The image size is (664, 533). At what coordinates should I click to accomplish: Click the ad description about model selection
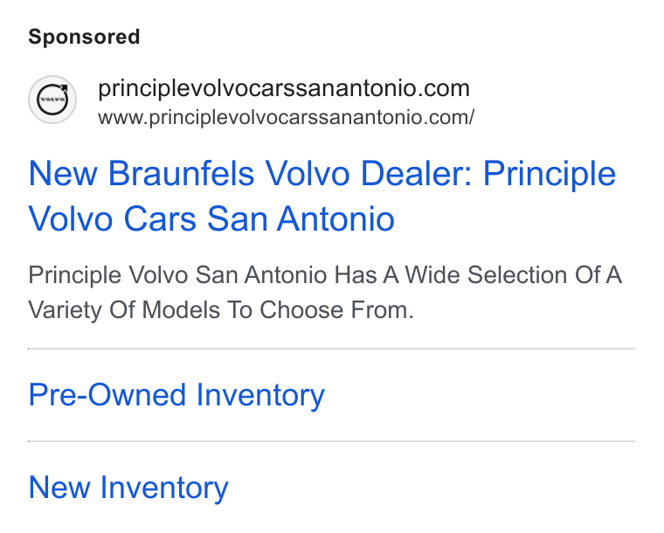click(325, 293)
